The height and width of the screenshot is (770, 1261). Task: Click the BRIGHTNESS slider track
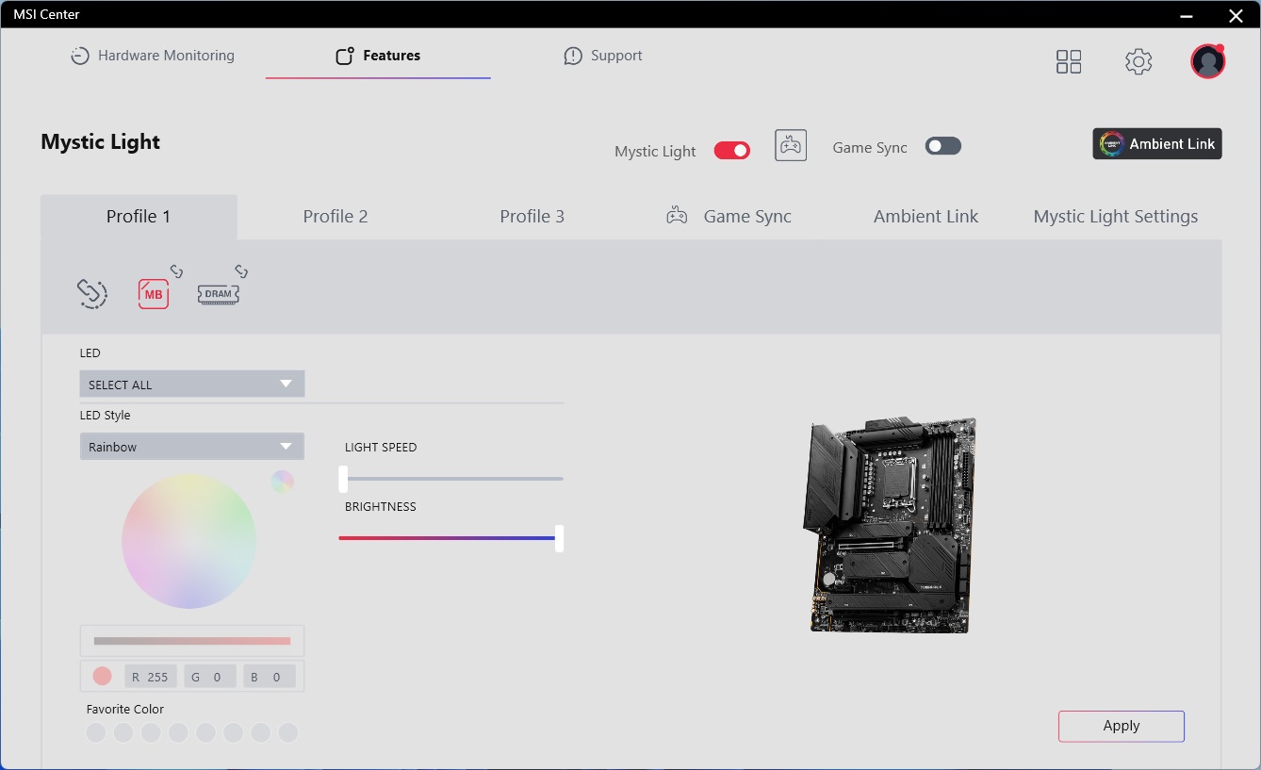click(x=448, y=538)
